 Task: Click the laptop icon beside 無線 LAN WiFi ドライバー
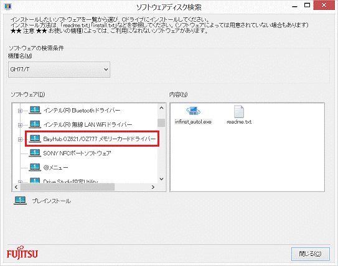pos(35,124)
